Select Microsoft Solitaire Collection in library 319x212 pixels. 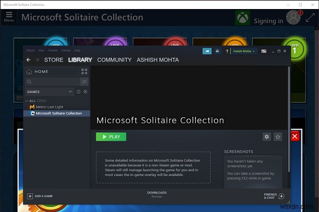[57, 113]
